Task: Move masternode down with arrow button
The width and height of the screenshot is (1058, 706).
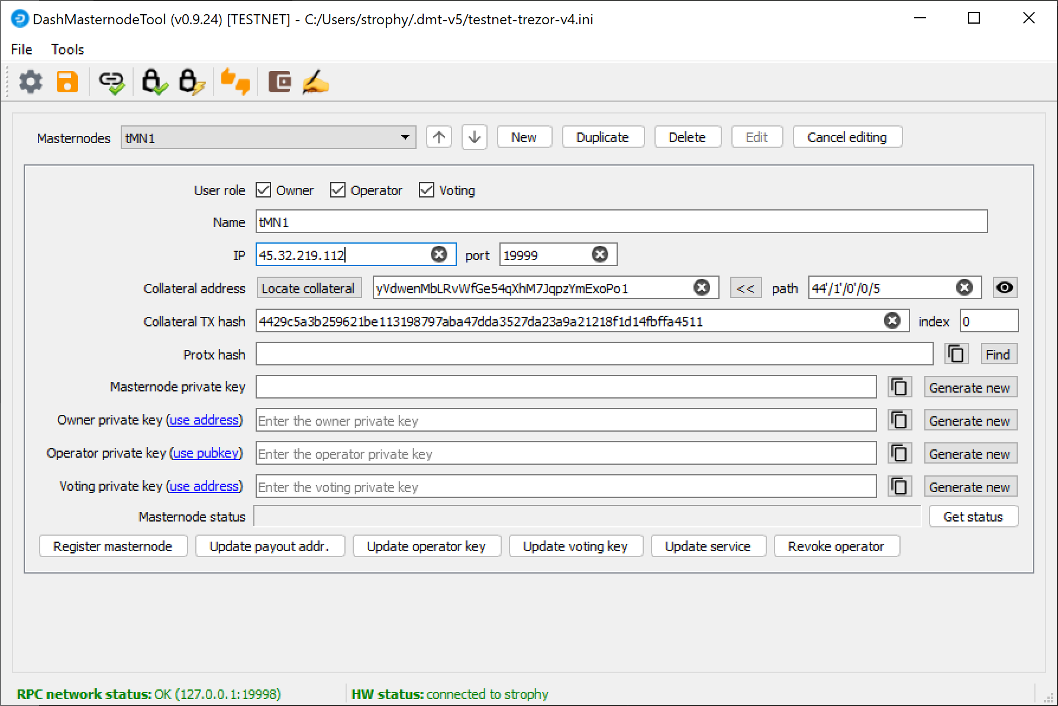Action: pos(475,137)
